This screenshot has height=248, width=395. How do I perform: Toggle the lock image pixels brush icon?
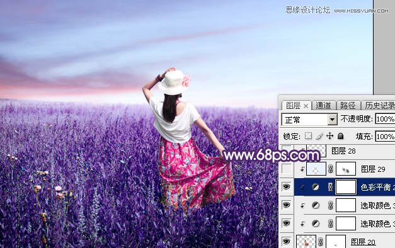[x=319, y=136]
